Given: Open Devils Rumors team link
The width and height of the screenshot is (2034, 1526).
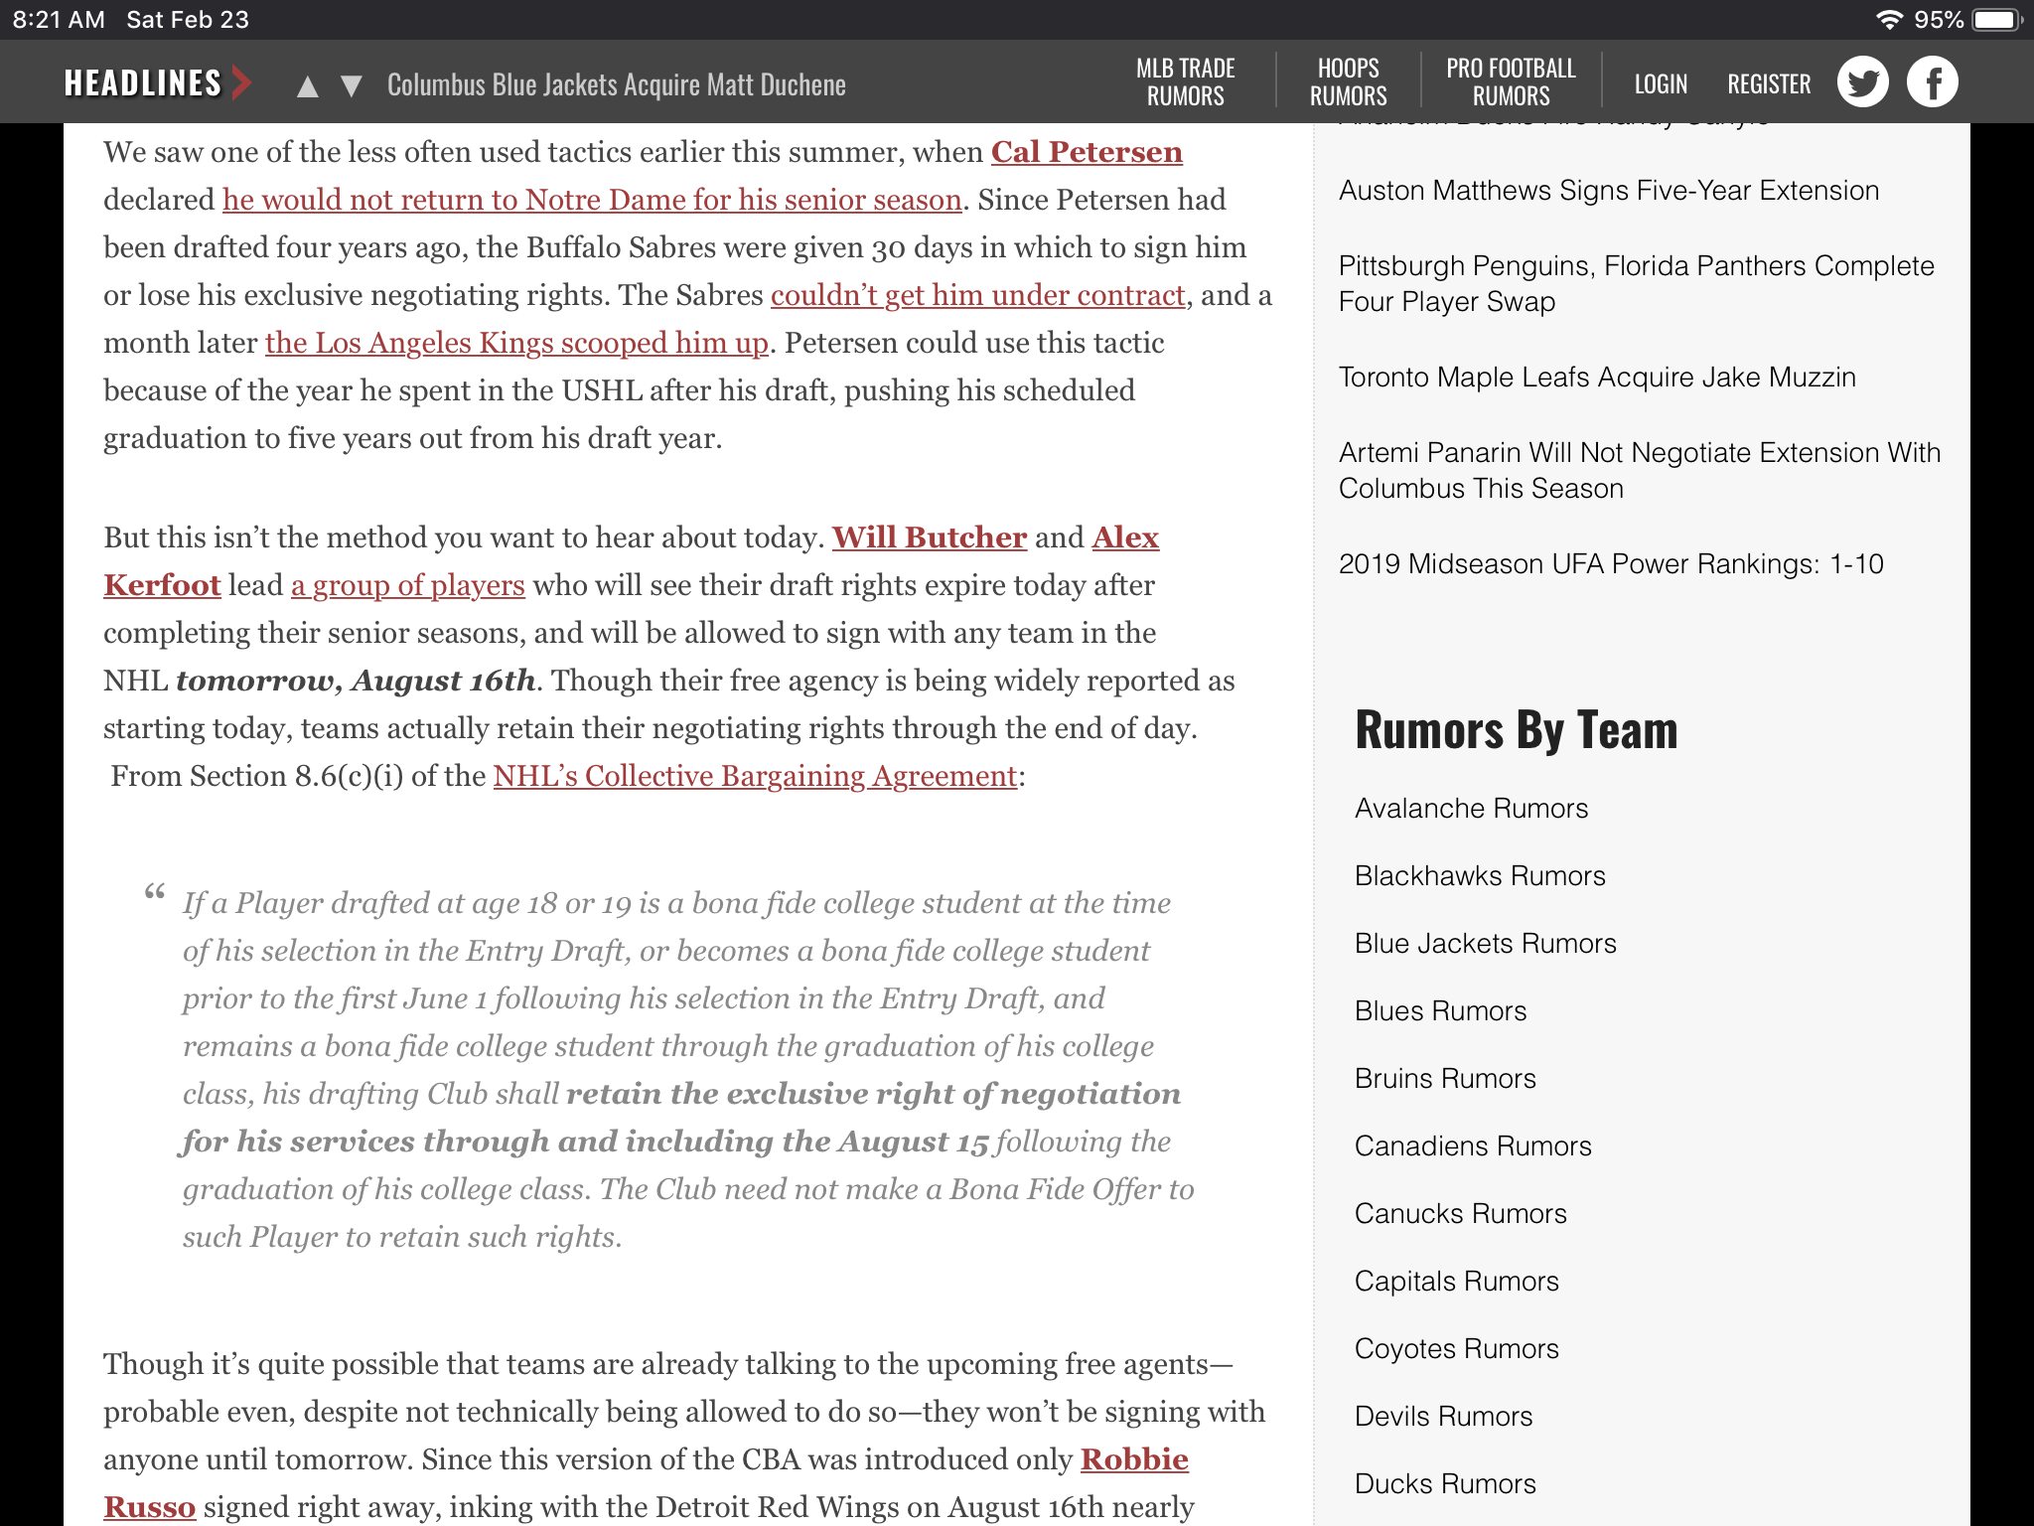Looking at the screenshot, I should (x=1443, y=1417).
